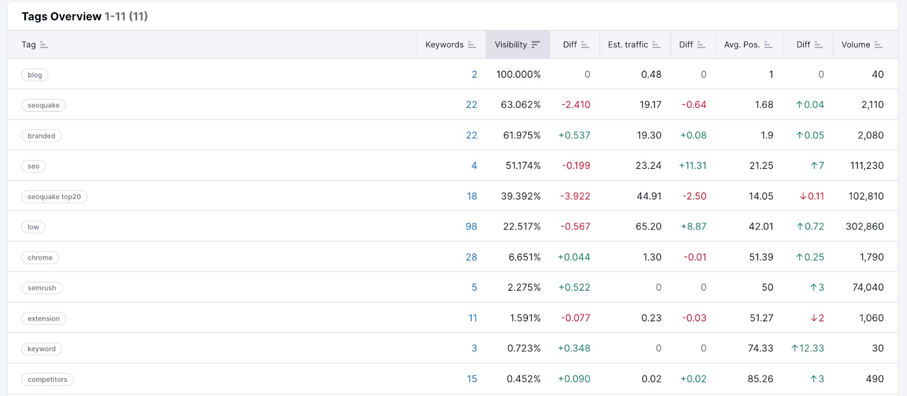The height and width of the screenshot is (396, 907).
Task: Sort by Est. traffic column icon
Action: click(656, 45)
